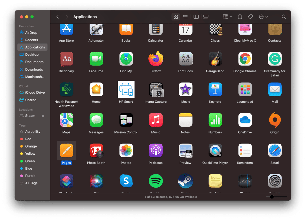Select the Safari app icon
306x220 pixels.
275,150
